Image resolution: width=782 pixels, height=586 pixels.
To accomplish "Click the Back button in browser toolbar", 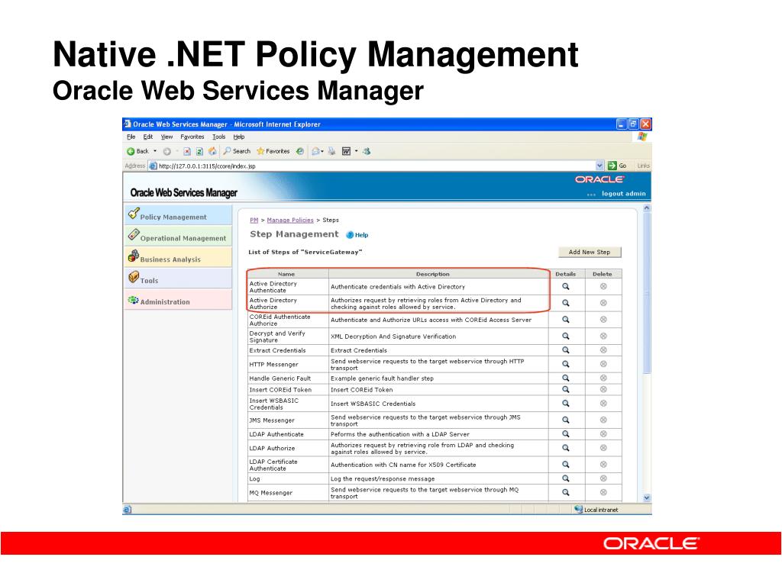I will pyautogui.click(x=137, y=151).
